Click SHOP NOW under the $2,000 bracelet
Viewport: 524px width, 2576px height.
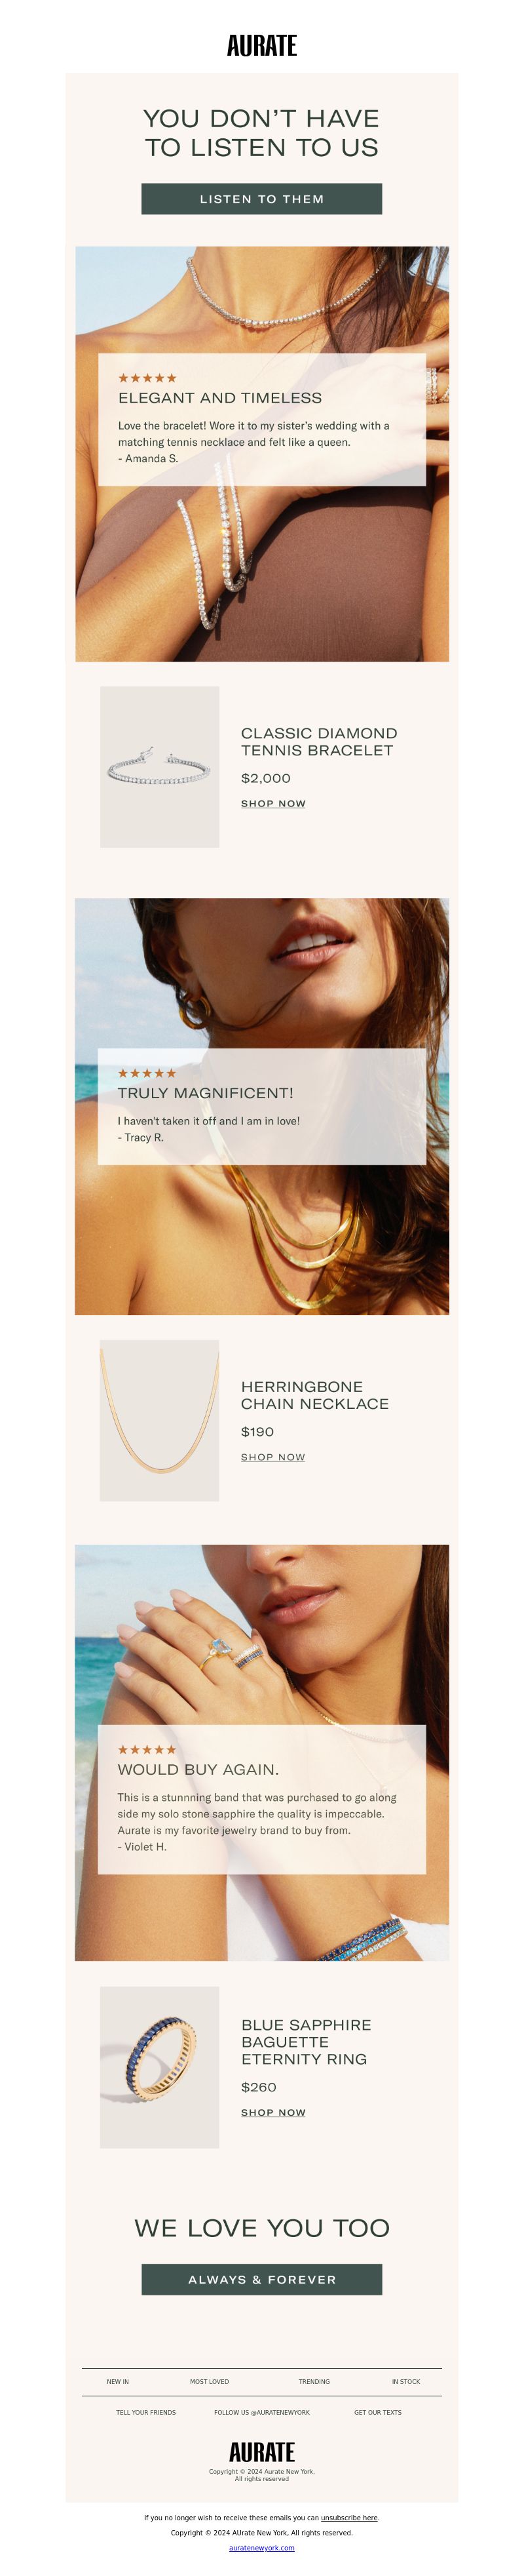[x=274, y=804]
